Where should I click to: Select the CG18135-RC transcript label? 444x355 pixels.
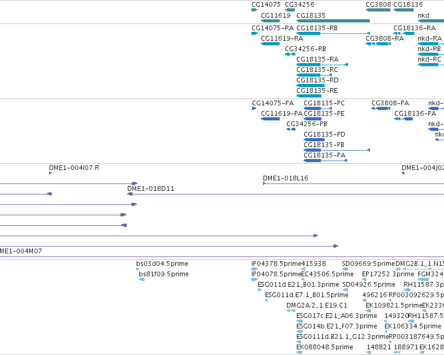pos(317,70)
